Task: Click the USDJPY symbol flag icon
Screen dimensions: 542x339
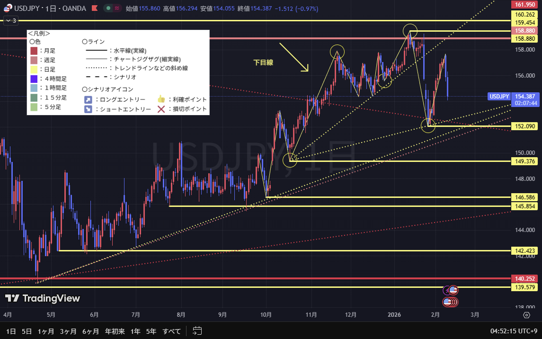Action: coord(8,8)
